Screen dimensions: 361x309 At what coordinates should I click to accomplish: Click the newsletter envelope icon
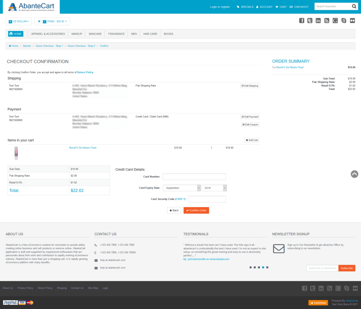click(x=279, y=249)
